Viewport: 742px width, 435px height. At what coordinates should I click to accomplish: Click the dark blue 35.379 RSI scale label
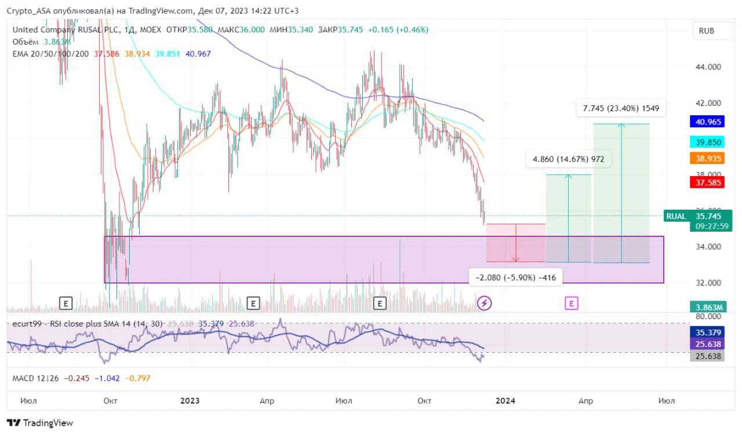click(x=707, y=332)
